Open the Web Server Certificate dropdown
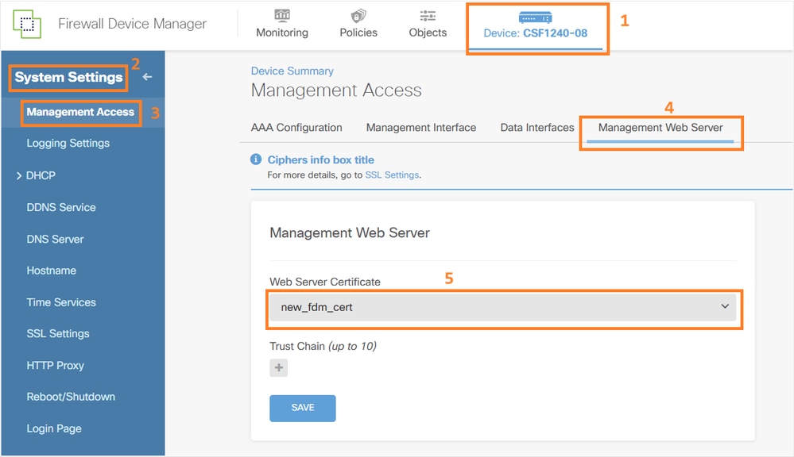The width and height of the screenshot is (794, 457). pyautogui.click(x=502, y=307)
